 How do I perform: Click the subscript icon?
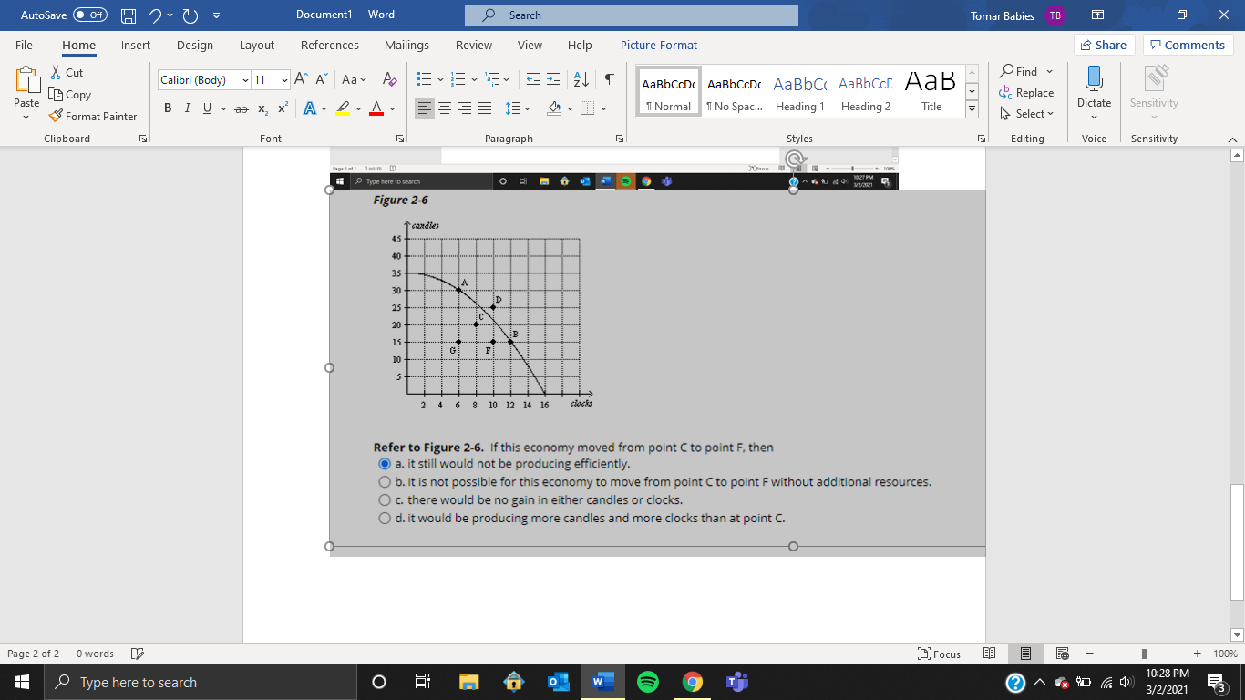tap(262, 108)
